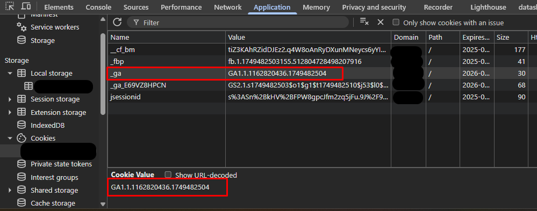
Task: Sort cookies by Name column header
Action: (x=167, y=37)
